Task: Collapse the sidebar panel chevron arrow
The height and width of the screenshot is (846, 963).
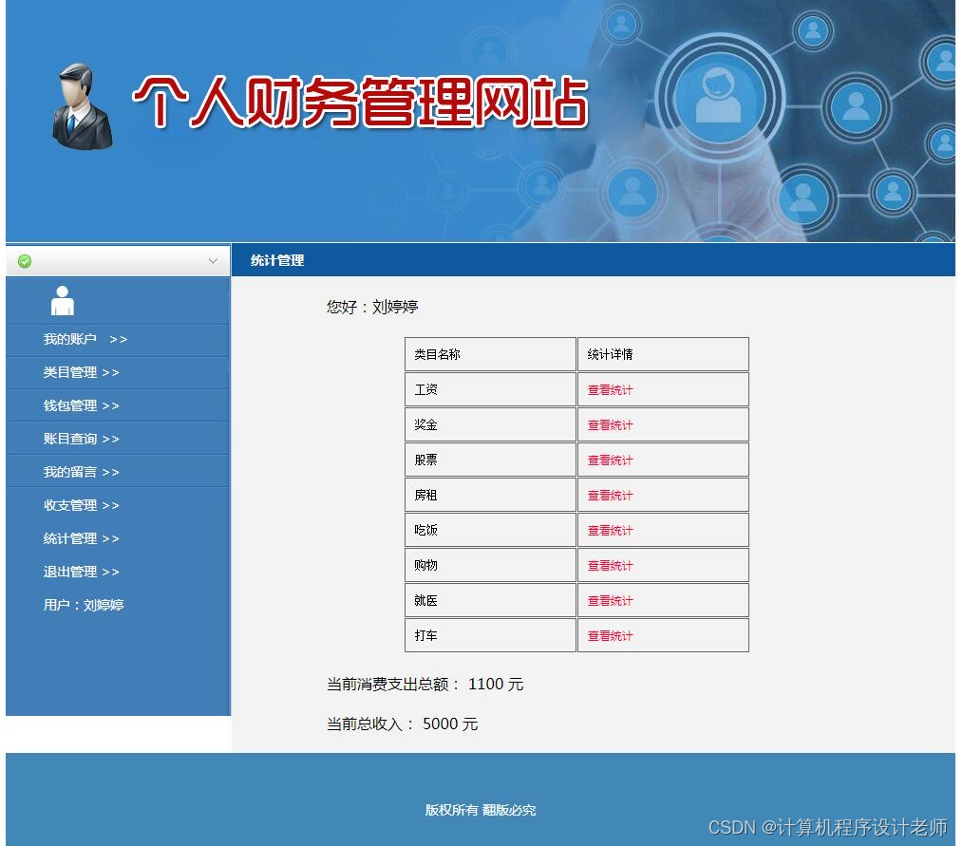Action: [213, 261]
